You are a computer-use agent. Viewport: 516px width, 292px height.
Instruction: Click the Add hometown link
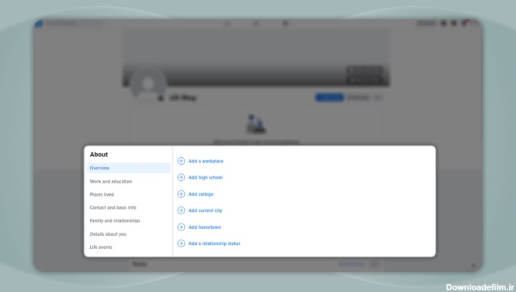(x=205, y=227)
